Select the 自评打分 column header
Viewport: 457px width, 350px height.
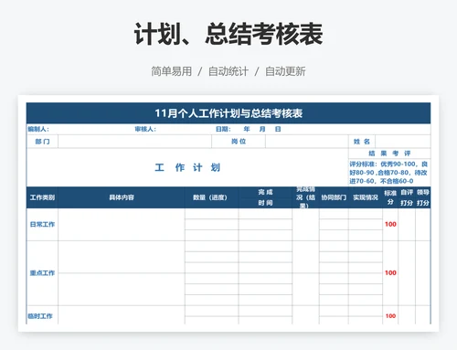point(407,197)
